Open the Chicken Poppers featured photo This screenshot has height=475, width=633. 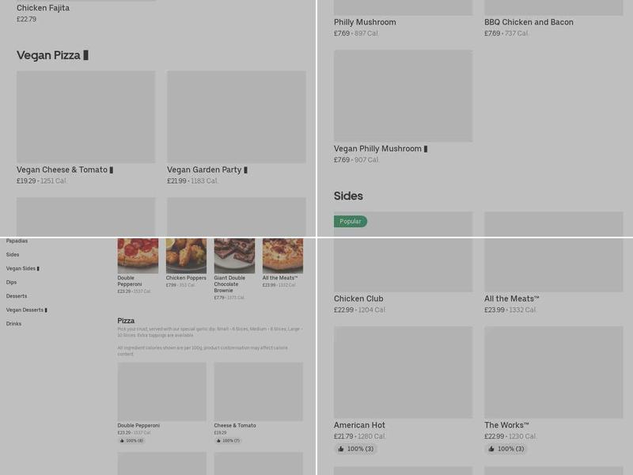coord(186,256)
